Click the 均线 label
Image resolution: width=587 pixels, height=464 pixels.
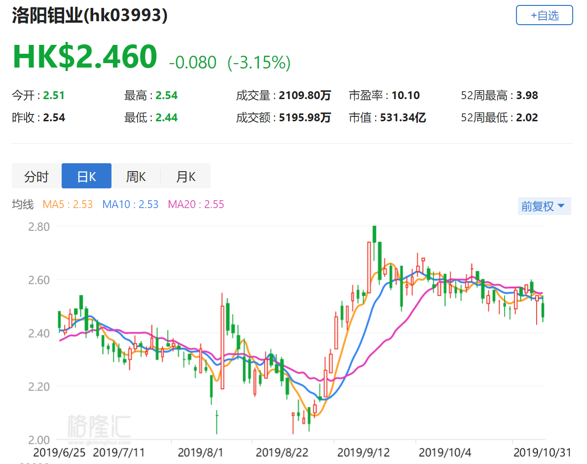[x=23, y=204]
